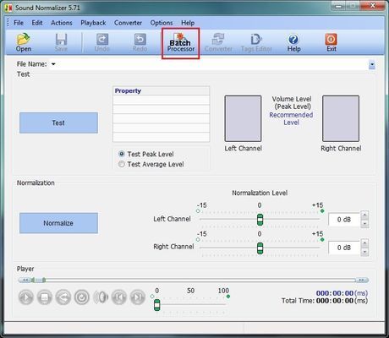Click the Normalize button
Screen dimensions: 389x338
point(58,223)
